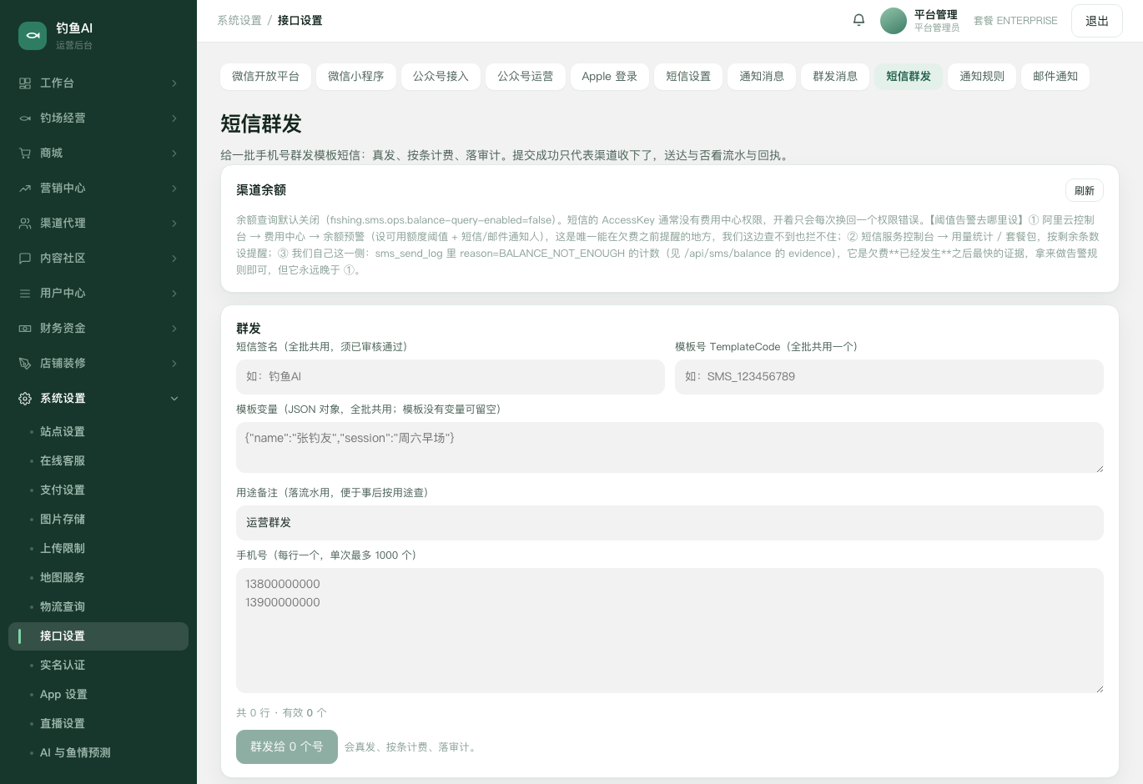
Task: Expand the 工作台 menu chevron
Action: pos(174,83)
